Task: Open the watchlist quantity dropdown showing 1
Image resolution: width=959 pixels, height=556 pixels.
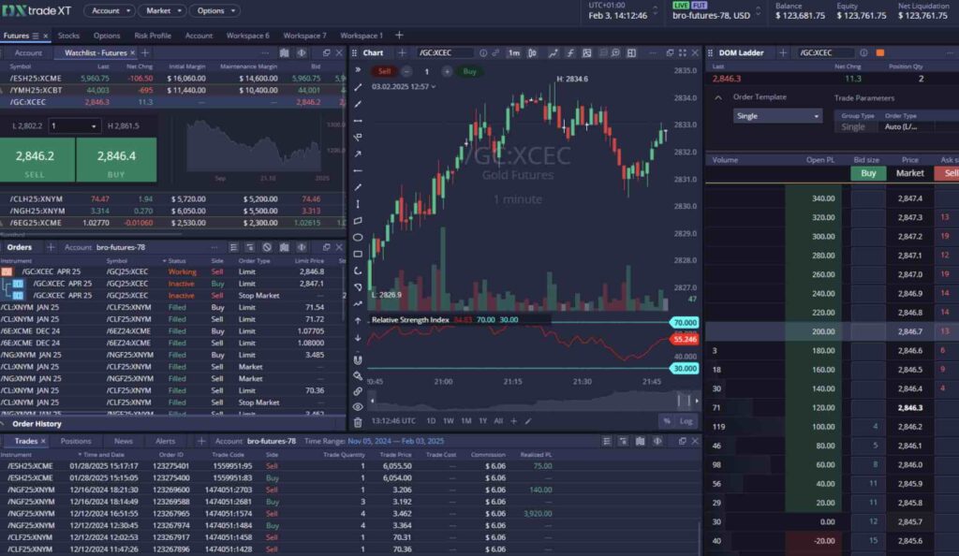Action: click(x=74, y=125)
